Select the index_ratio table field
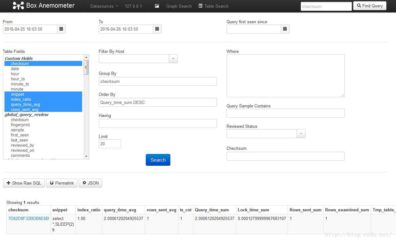This screenshot has width=396, height=241. click(43, 99)
